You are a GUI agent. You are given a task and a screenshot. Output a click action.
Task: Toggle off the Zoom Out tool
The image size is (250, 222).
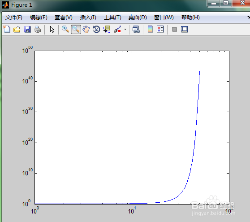[x=76, y=29]
